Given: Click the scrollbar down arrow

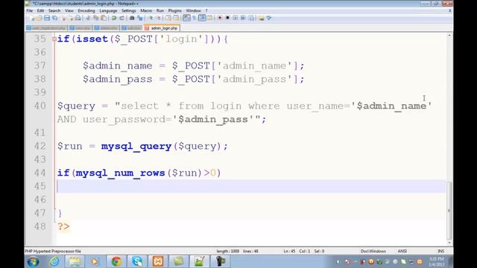Looking at the screenshot, I should pyautogui.click(x=449, y=243).
